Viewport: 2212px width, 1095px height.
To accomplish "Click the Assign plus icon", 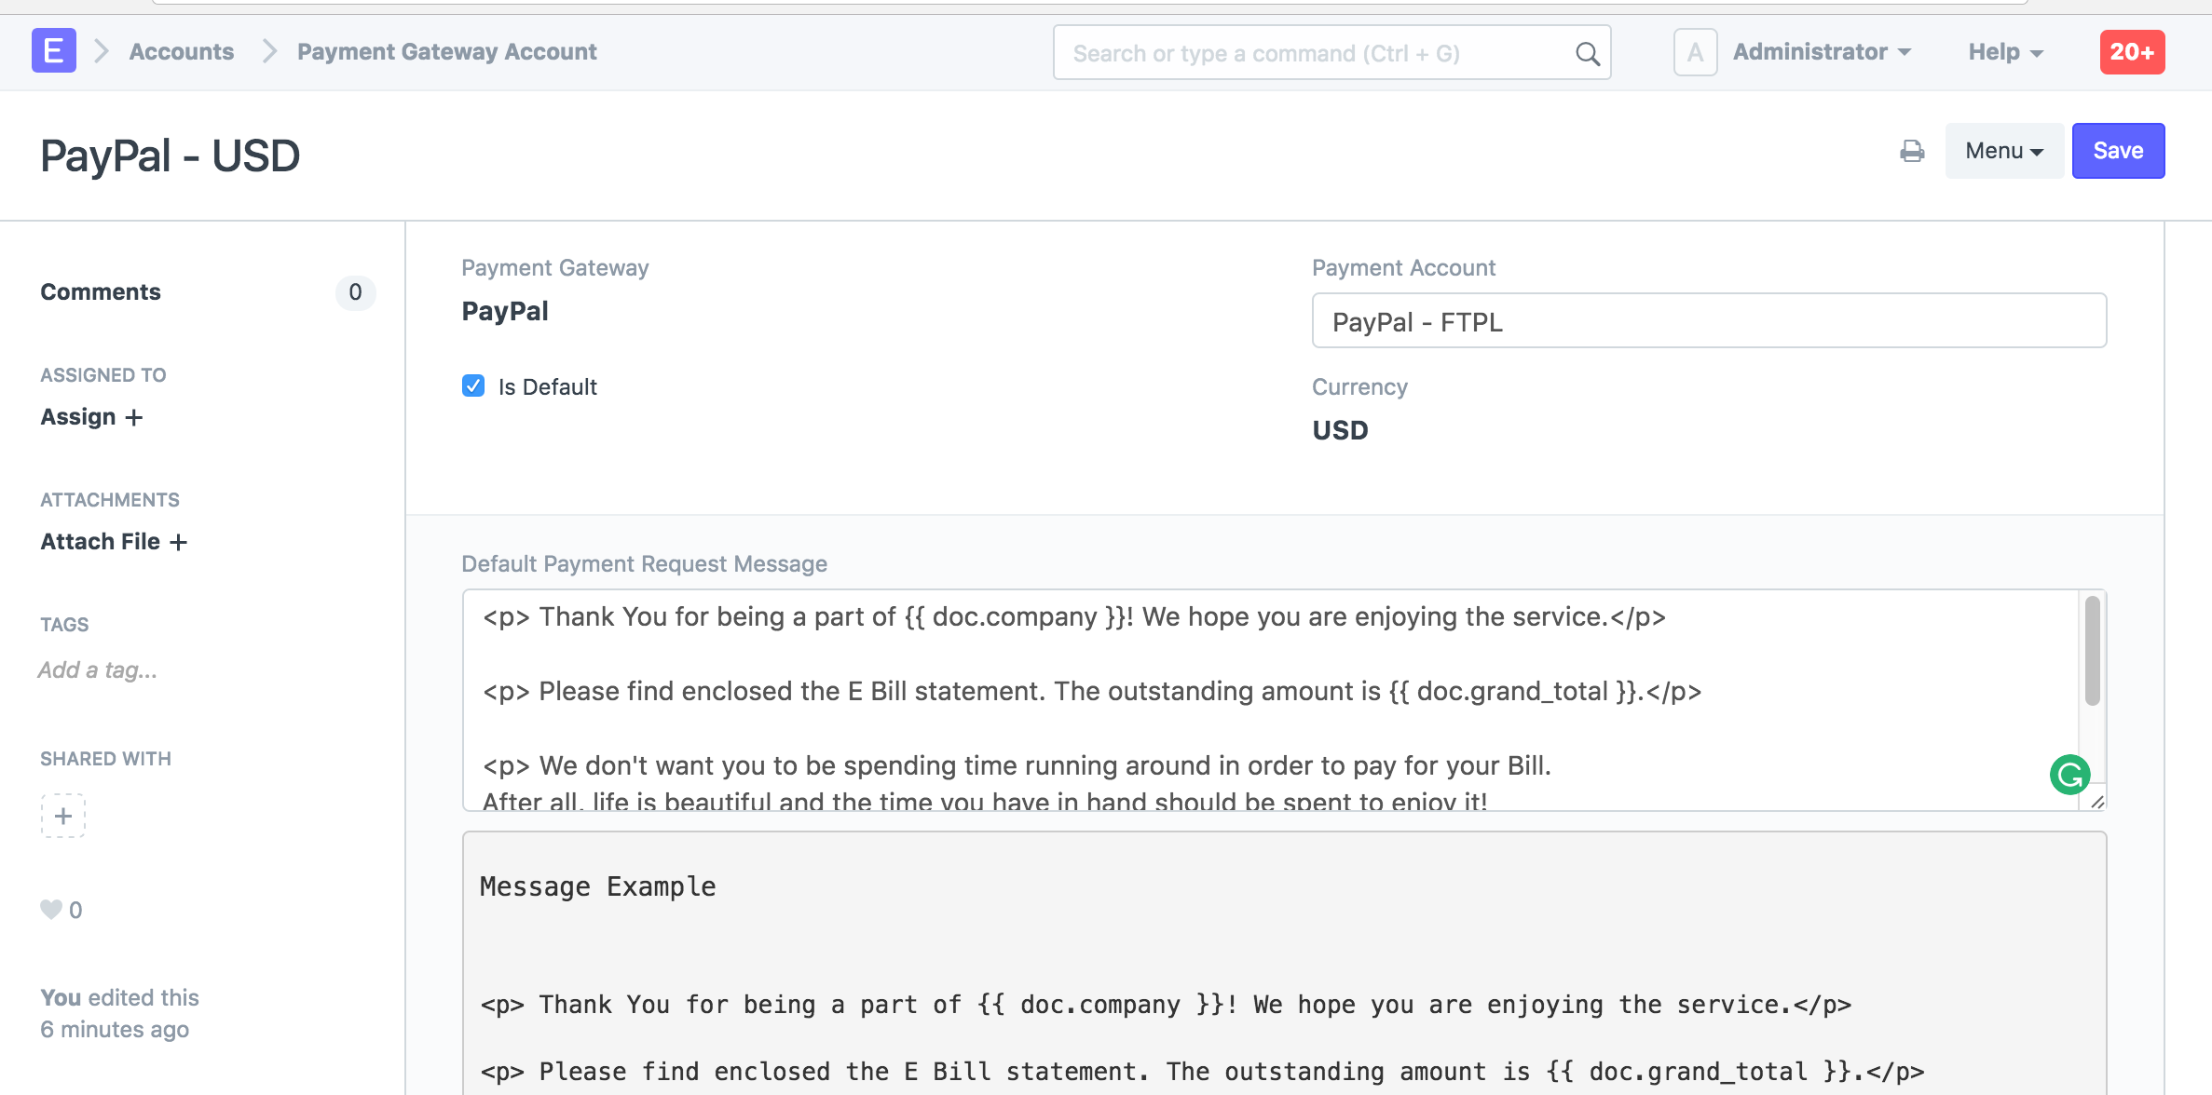I will point(134,417).
